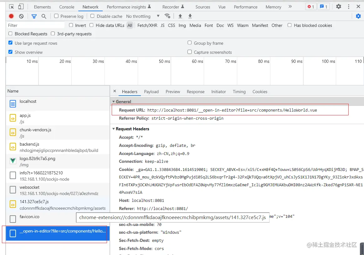Image resolution: width=364 pixels, height=255 pixels.
Task: Enable Preserve log checkbox
Action: pyautogui.click(x=56, y=16)
